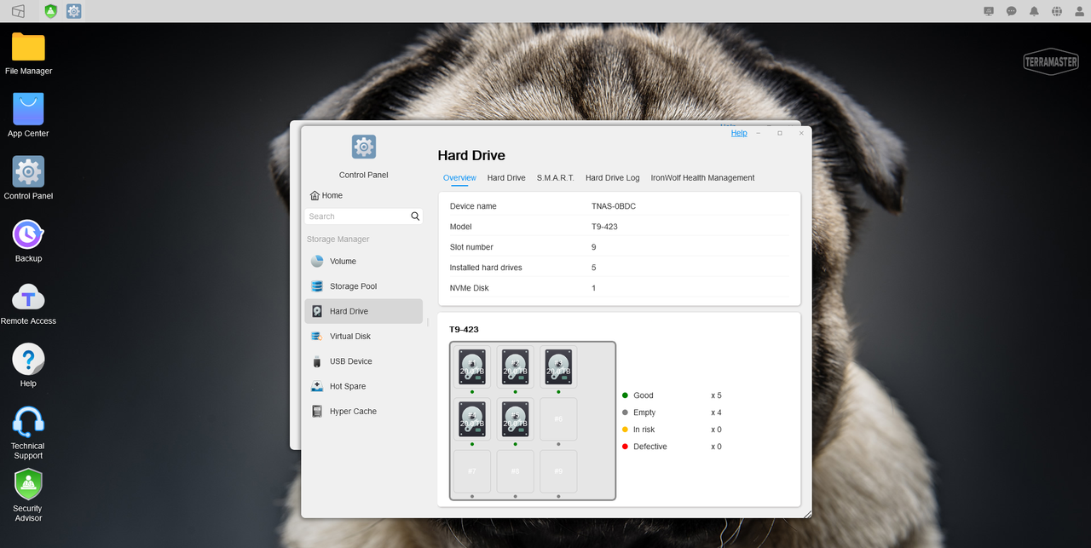
Task: Switch to the Overview tab
Action: 459,178
